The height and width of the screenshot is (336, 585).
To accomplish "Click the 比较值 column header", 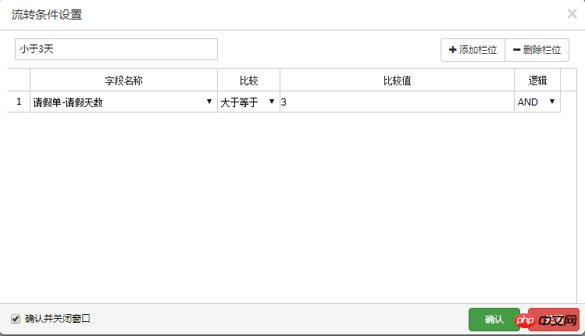I will (x=397, y=80).
